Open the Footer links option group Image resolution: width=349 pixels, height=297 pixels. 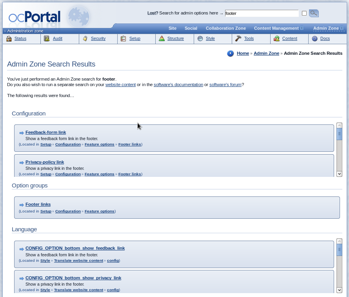pos(38,205)
